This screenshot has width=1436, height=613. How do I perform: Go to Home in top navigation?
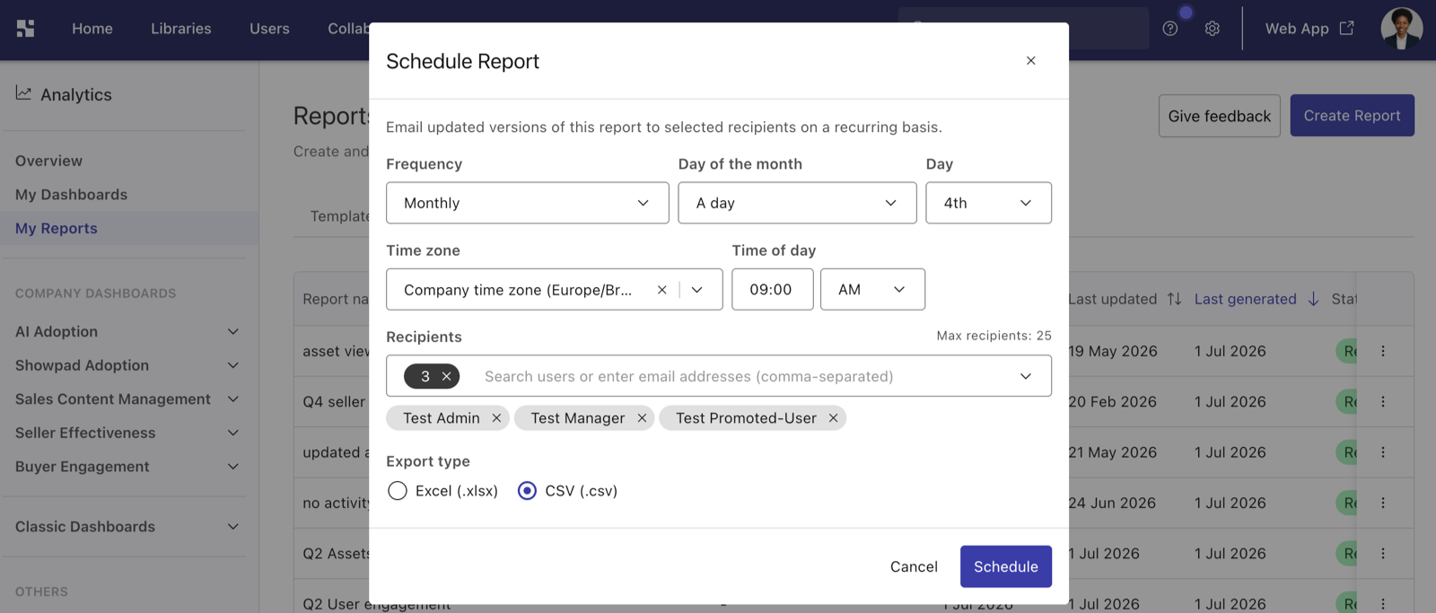tap(92, 29)
